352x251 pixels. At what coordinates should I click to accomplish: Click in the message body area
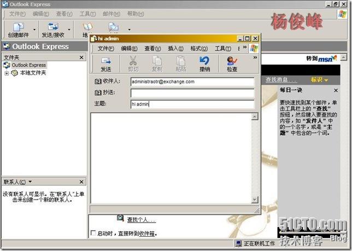point(171,158)
